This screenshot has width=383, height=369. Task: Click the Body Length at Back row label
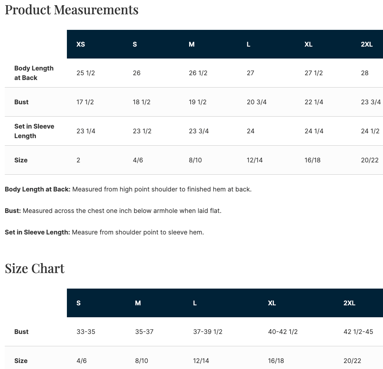(x=34, y=73)
